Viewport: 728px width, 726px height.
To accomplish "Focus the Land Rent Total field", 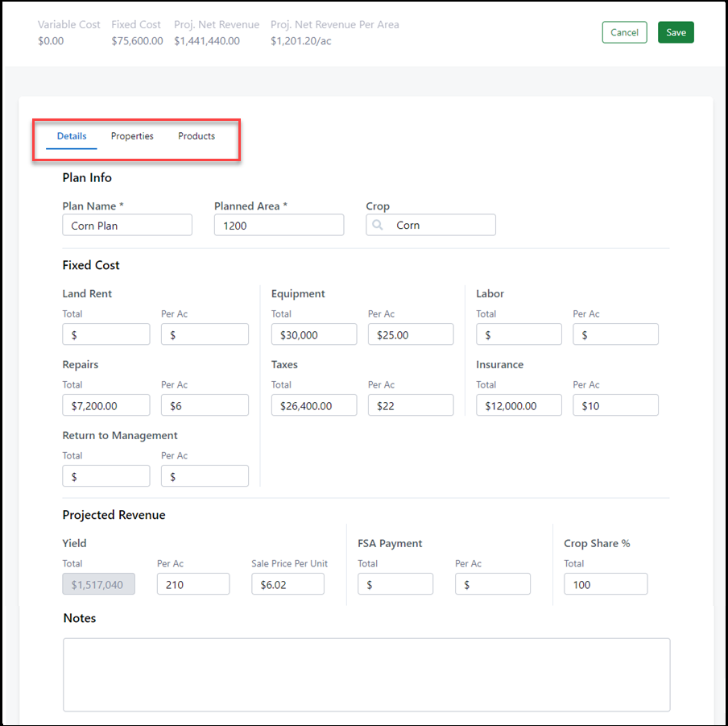I will 105,334.
